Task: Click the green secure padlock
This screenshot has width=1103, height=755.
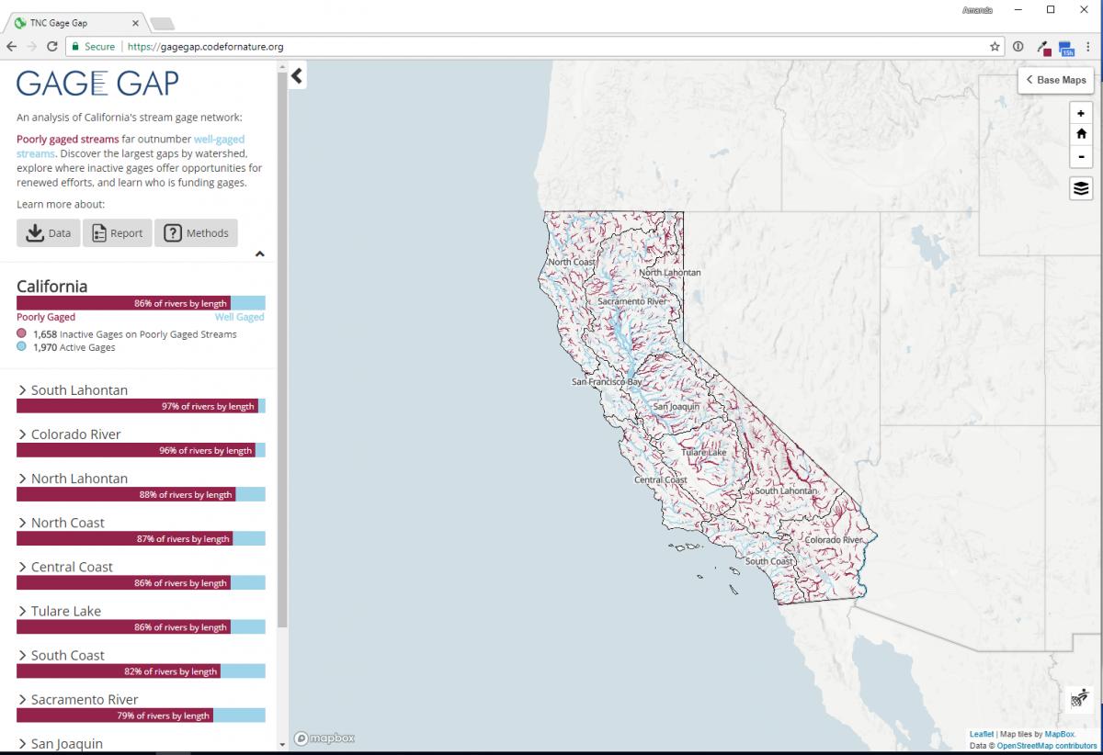Action: coord(74,46)
